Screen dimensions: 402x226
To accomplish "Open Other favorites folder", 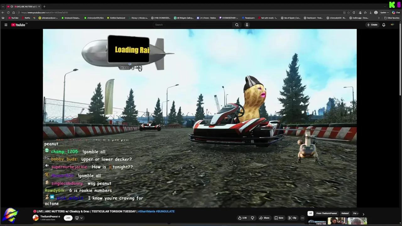I will point(392,18).
